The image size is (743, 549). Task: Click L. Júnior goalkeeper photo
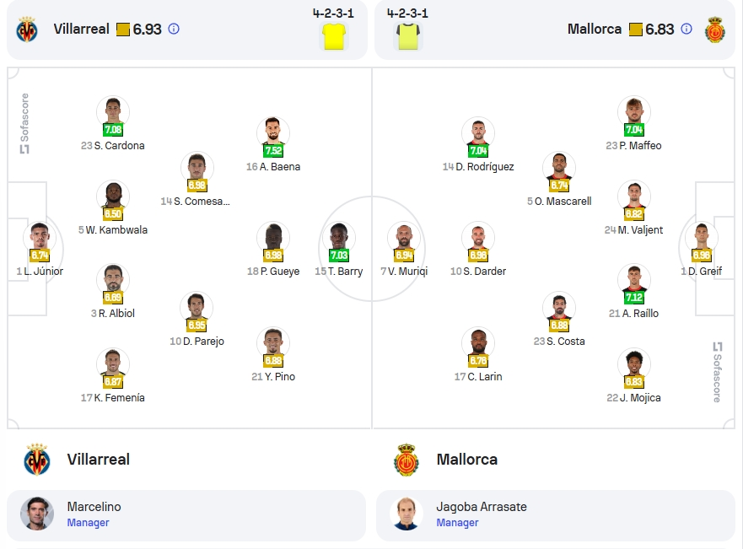[40, 236]
